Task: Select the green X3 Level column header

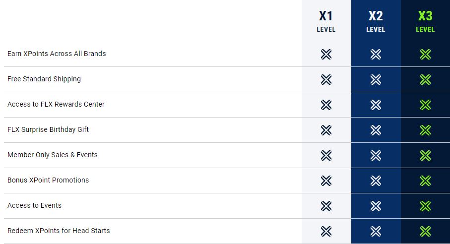Action: coord(425,21)
